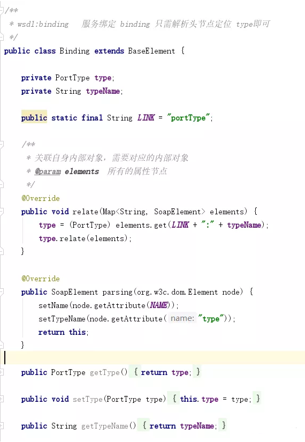Click the end fold marker of class comment
The width and height of the screenshot is (305, 442).
click(2, 37)
